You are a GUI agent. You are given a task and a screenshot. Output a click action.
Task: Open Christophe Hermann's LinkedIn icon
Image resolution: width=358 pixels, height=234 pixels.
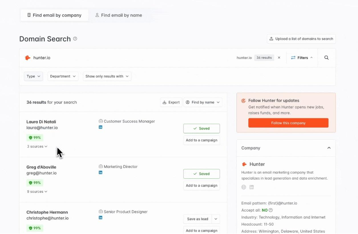tap(101, 218)
